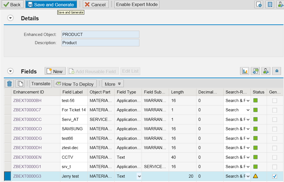Open Search-Relevance dropdown for SAMSUNG row
Screen dimensions: 284x182
(248, 129)
